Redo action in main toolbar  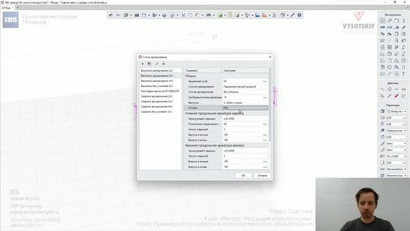click(118, 15)
